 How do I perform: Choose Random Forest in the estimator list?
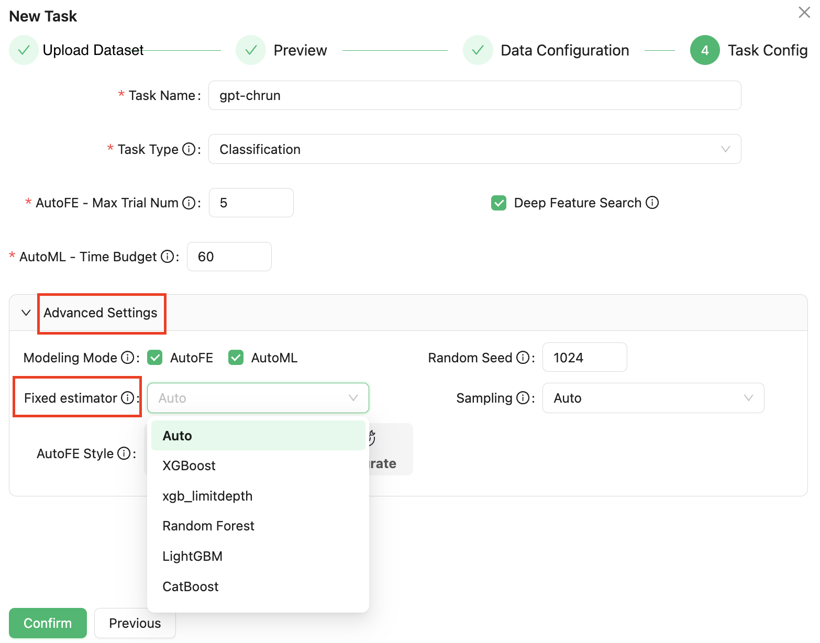(x=208, y=526)
